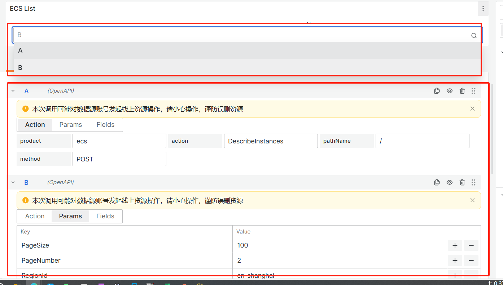Open the ECS List panel three-dot menu
Screen dimensions: 503x285
pyautogui.click(x=483, y=9)
